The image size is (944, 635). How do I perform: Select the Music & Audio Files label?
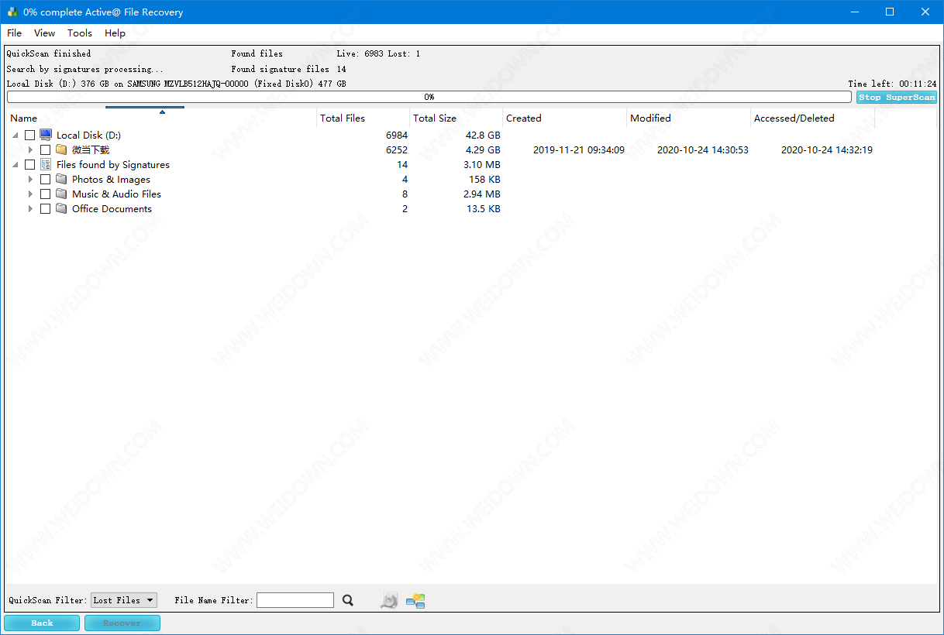116,194
